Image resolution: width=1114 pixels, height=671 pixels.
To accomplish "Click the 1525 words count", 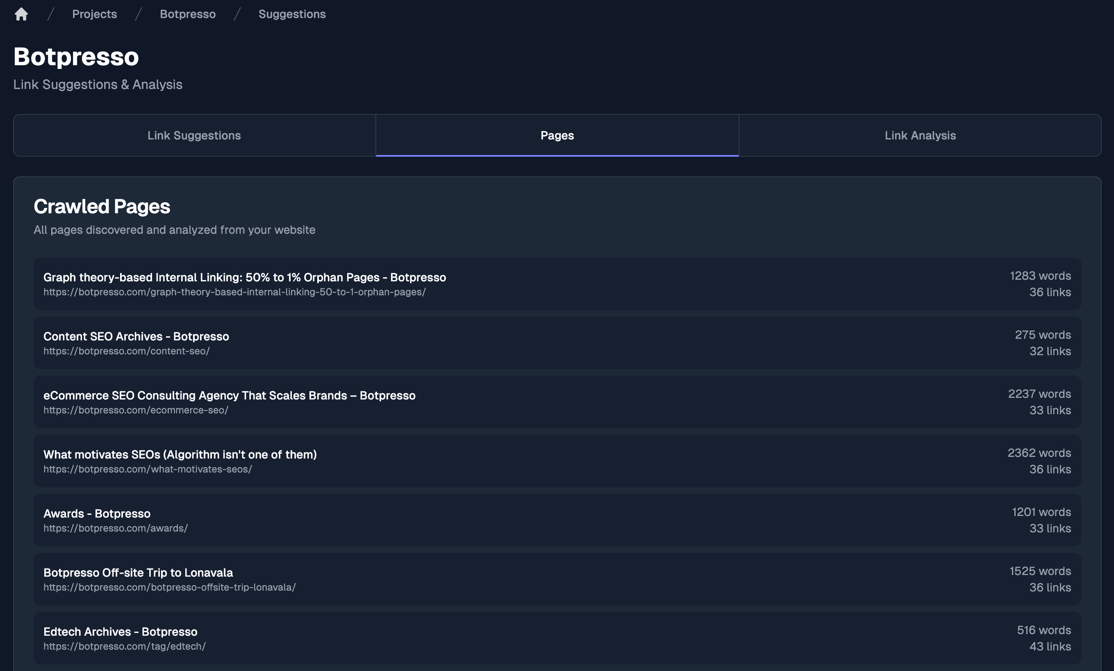I will [1040, 571].
